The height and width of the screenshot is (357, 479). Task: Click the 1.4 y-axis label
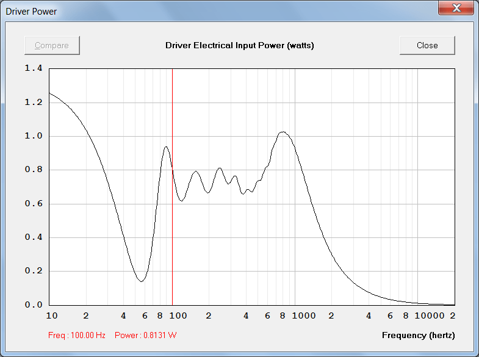pyautogui.click(x=34, y=68)
